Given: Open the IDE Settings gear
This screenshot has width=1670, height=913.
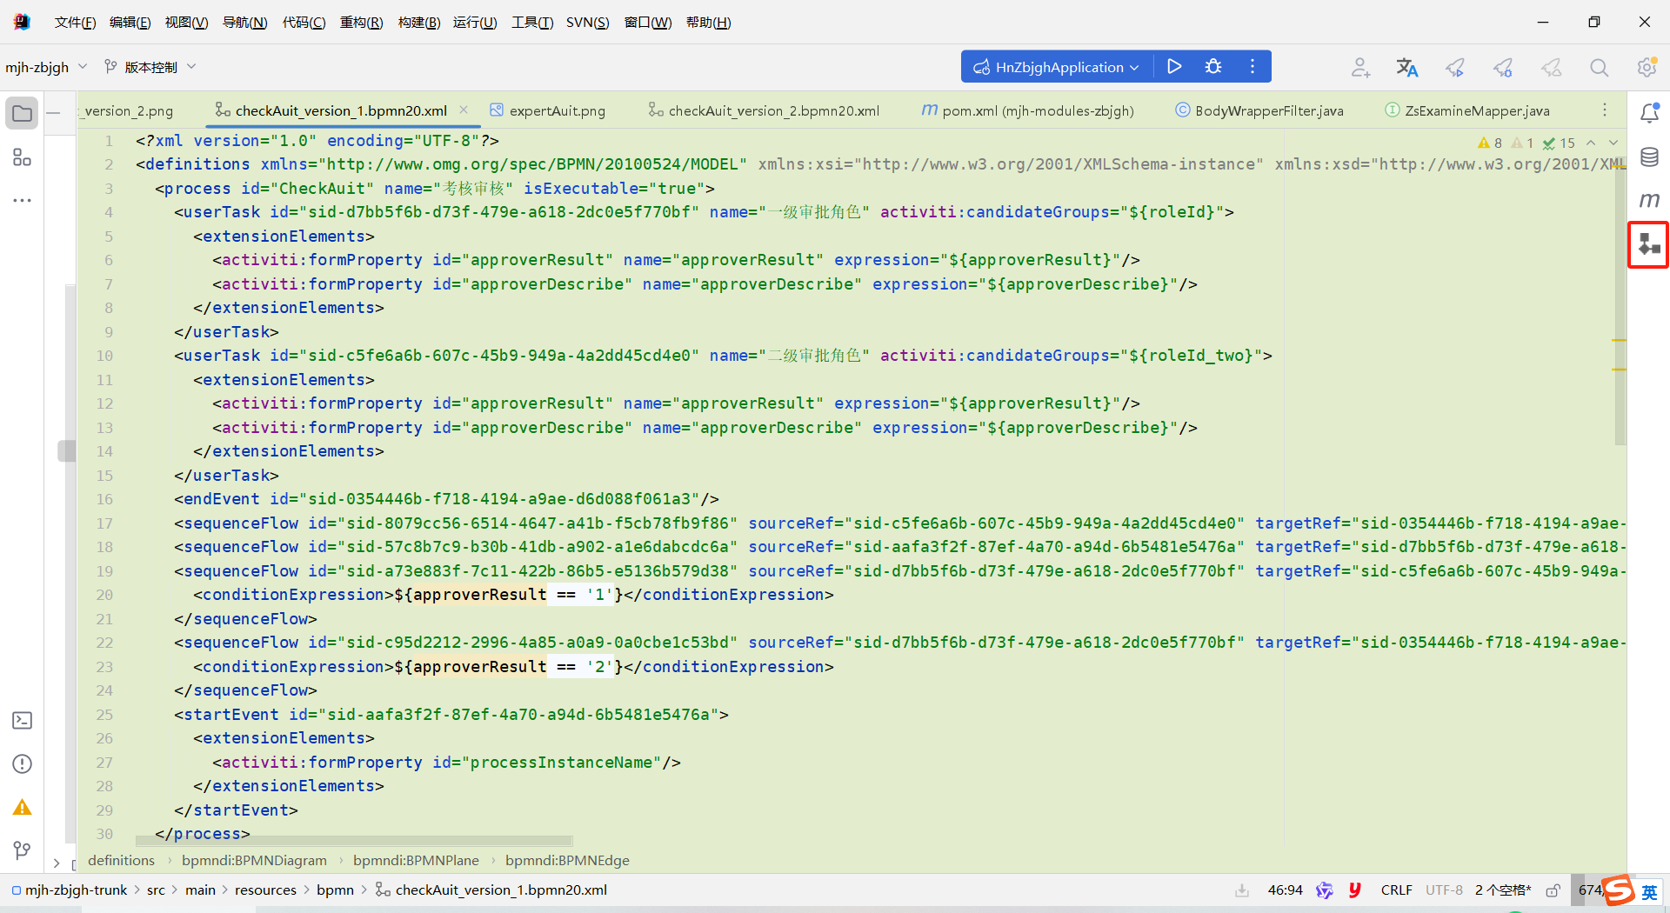Looking at the screenshot, I should (x=1647, y=66).
